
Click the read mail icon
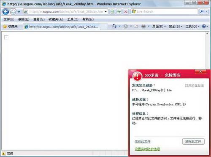[x=136, y=26]
